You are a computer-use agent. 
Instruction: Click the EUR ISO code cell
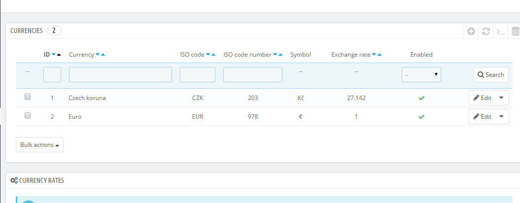[x=198, y=117]
